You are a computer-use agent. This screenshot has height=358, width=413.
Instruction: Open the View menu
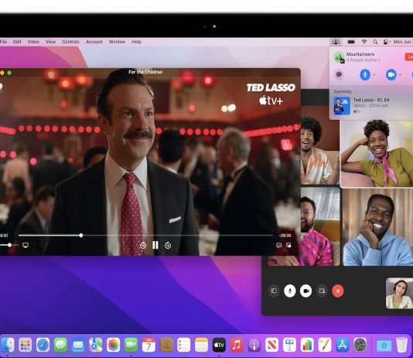coord(50,42)
